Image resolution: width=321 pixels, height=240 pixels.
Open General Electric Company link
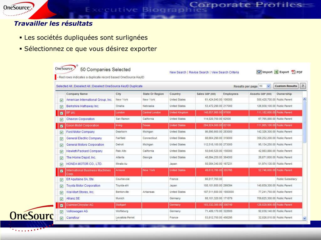pos(84,138)
